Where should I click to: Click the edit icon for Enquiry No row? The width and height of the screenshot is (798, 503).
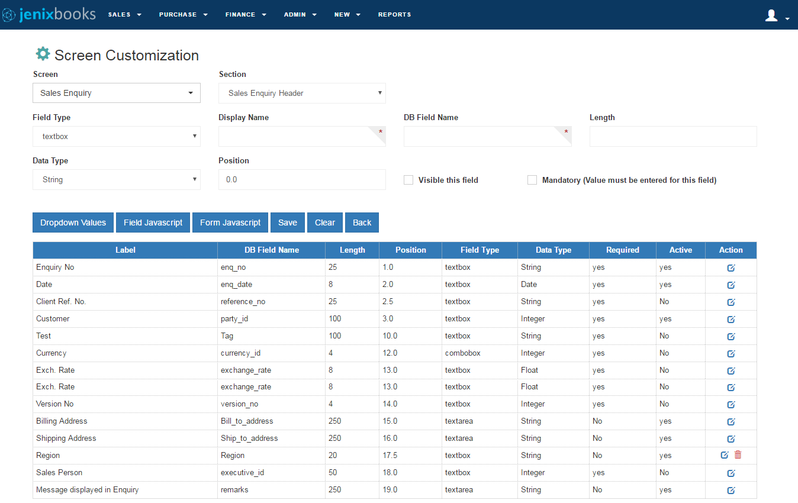coord(731,268)
